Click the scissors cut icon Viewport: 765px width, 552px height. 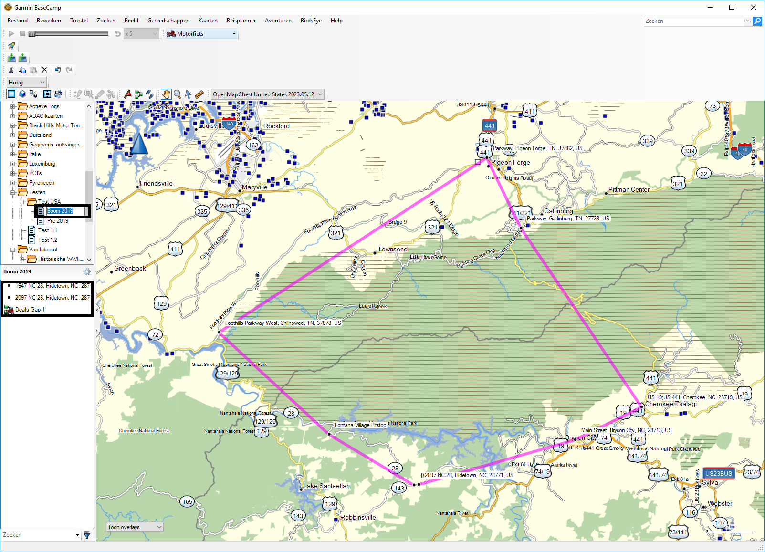click(x=11, y=70)
